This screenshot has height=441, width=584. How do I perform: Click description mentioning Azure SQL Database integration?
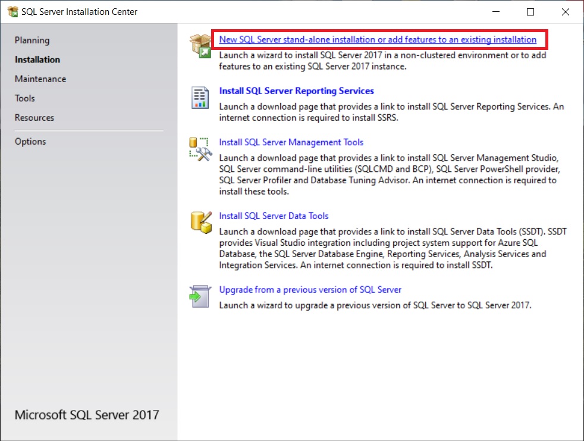393,248
